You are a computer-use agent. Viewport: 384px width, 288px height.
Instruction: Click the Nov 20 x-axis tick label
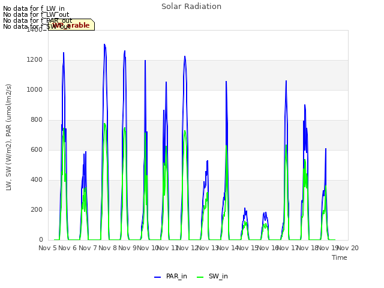(348, 248)
